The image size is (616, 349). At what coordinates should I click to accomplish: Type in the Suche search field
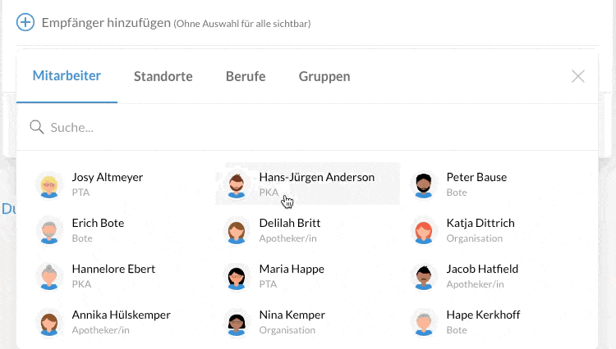pyautogui.click(x=312, y=127)
